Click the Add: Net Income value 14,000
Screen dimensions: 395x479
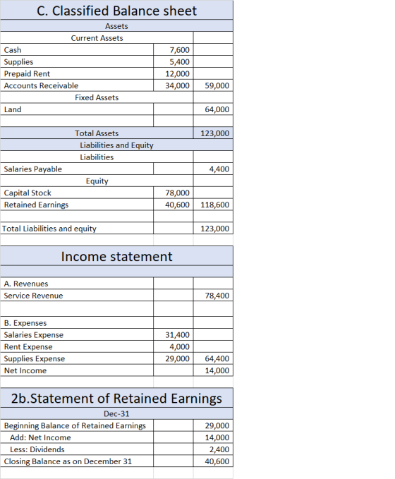[213, 437]
